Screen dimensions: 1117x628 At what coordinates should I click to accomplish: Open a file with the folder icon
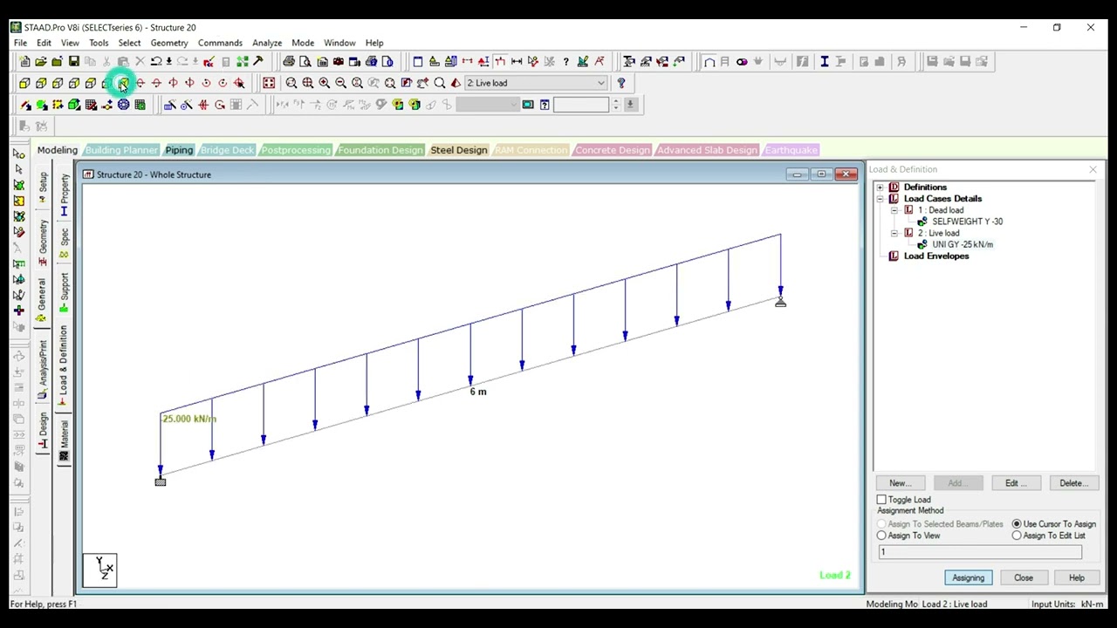[41, 61]
